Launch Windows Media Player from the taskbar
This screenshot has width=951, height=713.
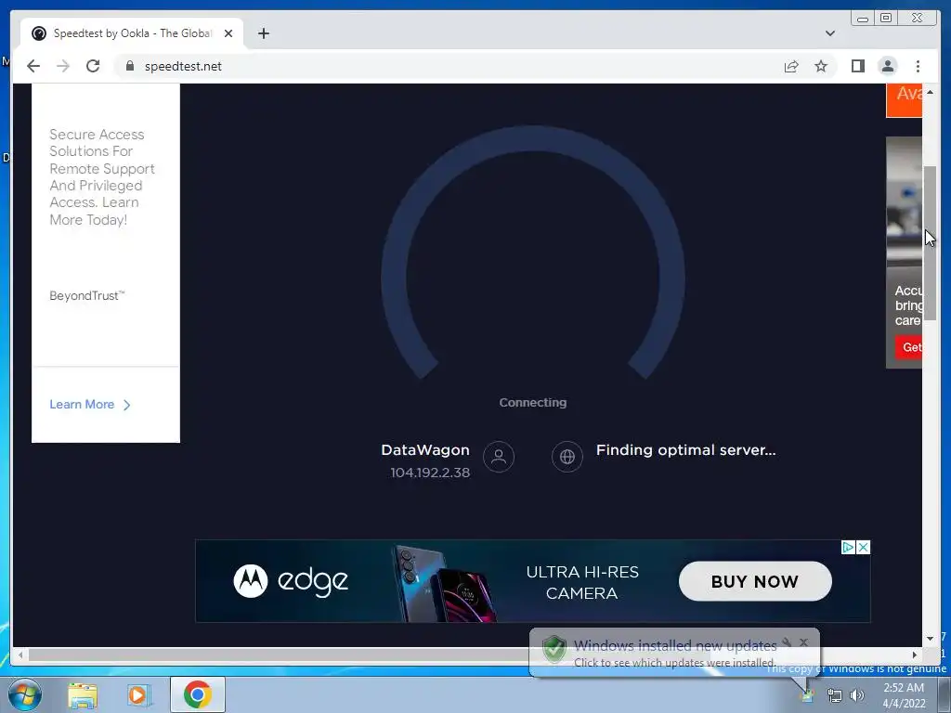(137, 694)
